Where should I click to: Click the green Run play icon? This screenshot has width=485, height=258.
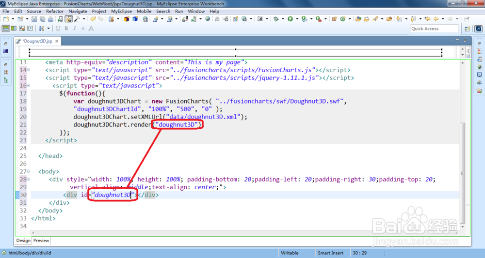coord(290,19)
